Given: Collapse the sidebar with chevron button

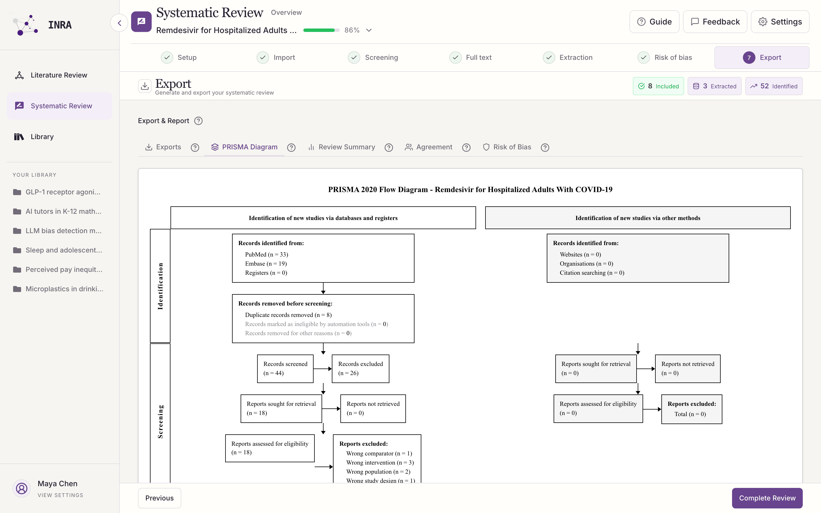Looking at the screenshot, I should tap(119, 23).
